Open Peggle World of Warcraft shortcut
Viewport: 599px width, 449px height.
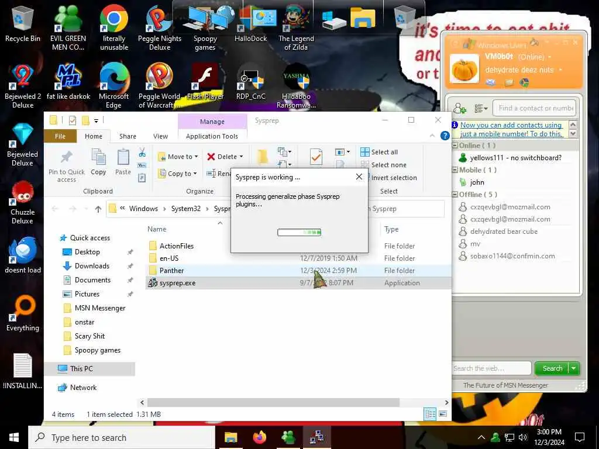tap(160, 87)
